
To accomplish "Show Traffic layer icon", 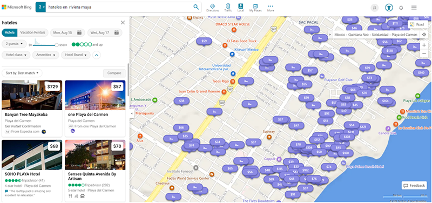I will click(x=228, y=8).
